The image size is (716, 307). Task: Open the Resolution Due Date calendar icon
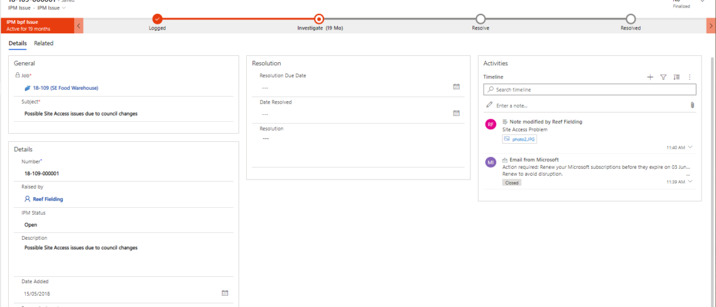456,87
